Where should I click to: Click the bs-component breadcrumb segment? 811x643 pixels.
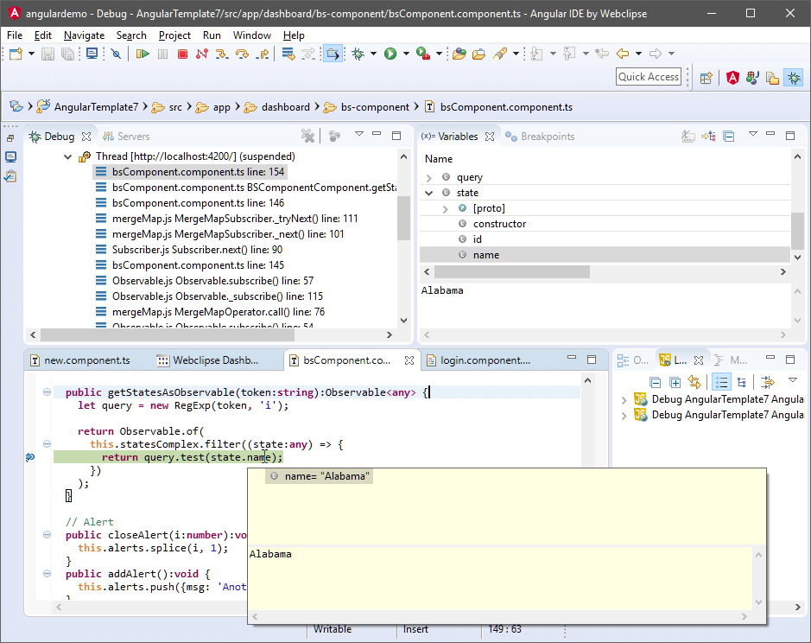375,106
